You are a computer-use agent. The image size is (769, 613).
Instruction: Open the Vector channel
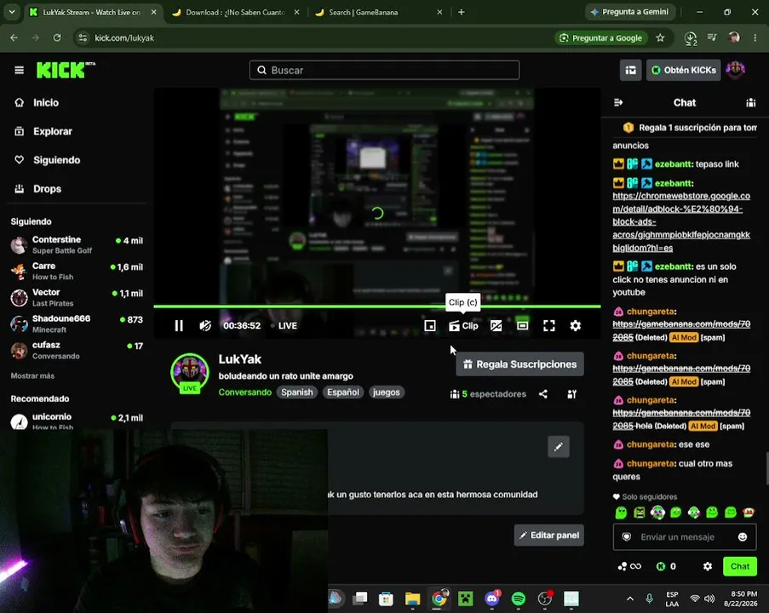point(77,298)
